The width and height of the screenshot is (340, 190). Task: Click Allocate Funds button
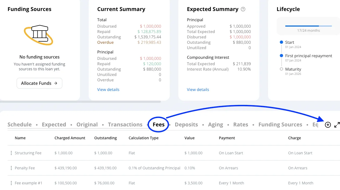pyautogui.click(x=39, y=83)
